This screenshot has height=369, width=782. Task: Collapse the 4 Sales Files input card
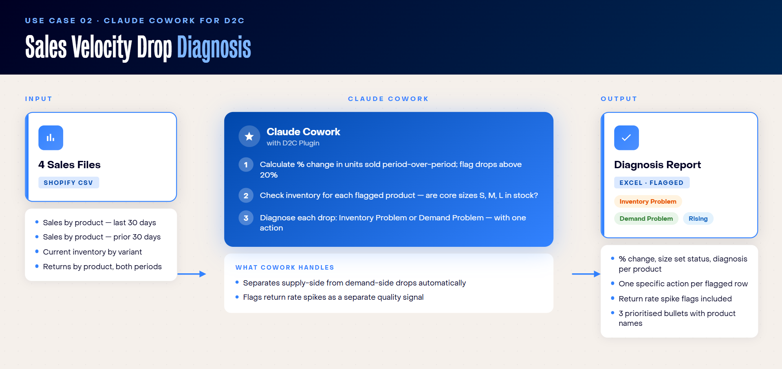(x=101, y=157)
